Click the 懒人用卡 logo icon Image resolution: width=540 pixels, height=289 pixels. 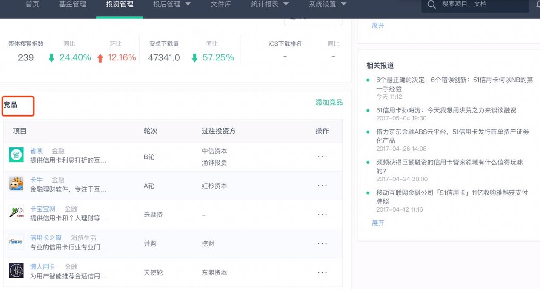coord(16,270)
